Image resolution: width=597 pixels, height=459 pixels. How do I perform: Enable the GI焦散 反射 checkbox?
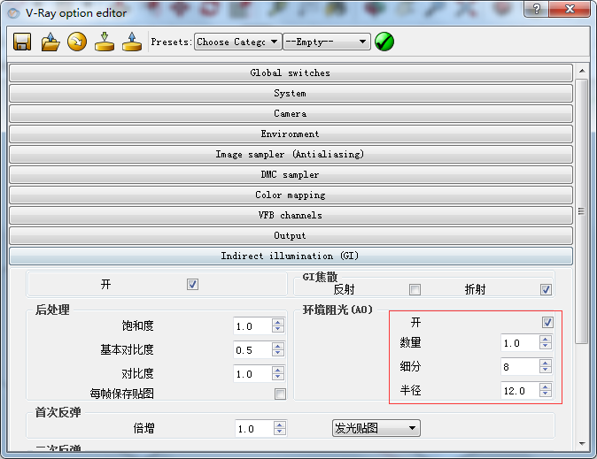[x=415, y=290]
